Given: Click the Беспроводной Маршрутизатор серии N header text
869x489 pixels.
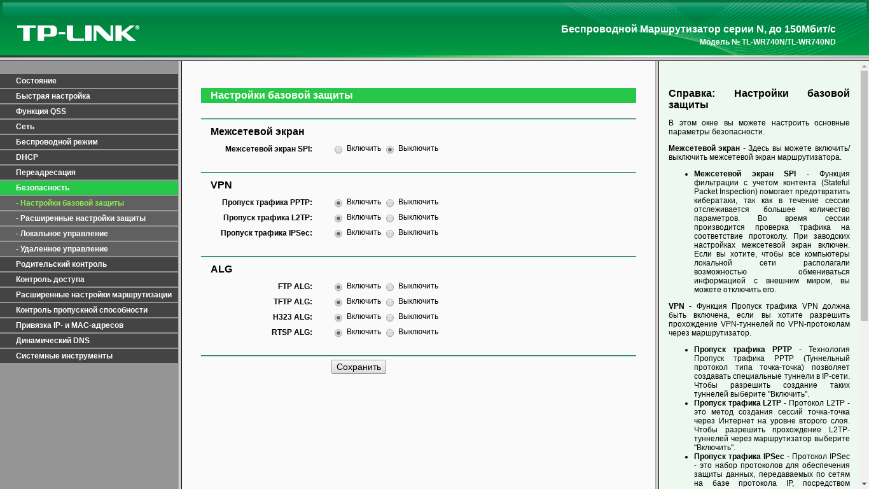Looking at the screenshot, I should coord(699,29).
